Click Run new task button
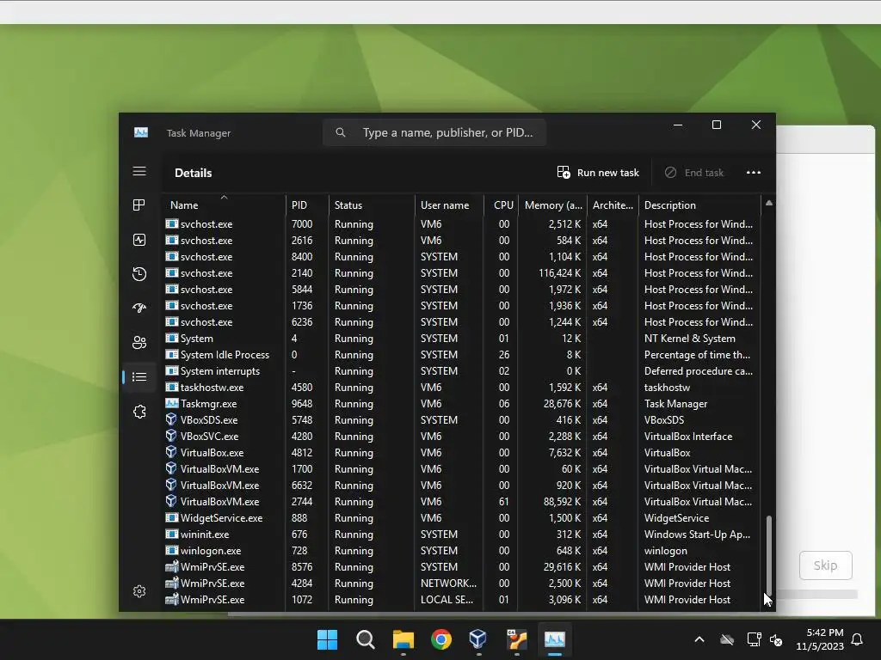 point(598,172)
